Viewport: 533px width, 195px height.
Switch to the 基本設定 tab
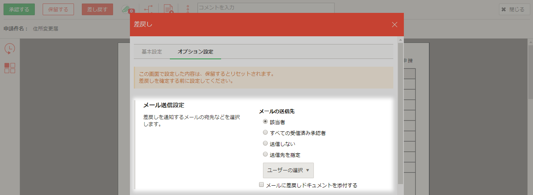pyautogui.click(x=151, y=51)
